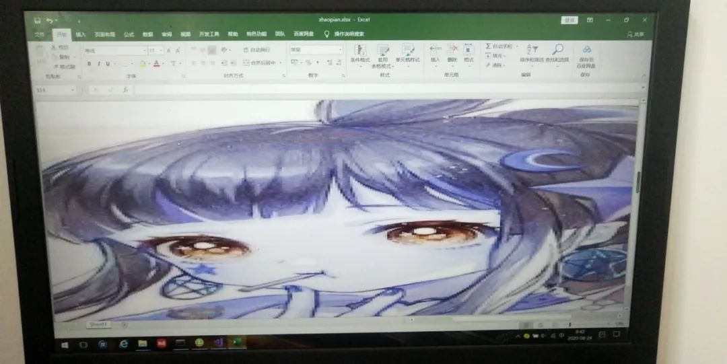727x364 pixels.
Task: Open the 文件 (File) menu
Action: pyautogui.click(x=40, y=34)
